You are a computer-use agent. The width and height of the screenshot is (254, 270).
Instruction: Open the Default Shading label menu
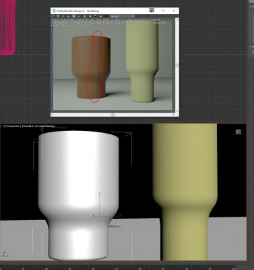click(45, 126)
